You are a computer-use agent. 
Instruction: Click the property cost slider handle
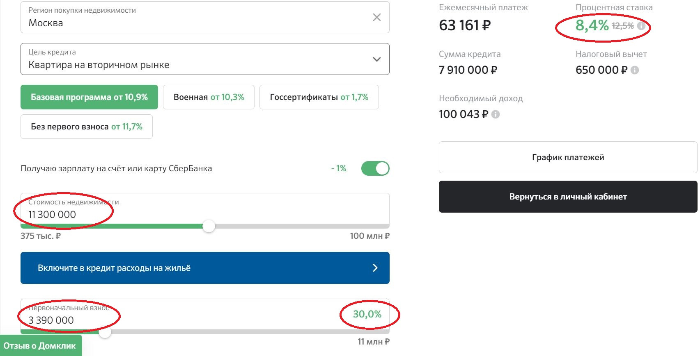pos(209,226)
